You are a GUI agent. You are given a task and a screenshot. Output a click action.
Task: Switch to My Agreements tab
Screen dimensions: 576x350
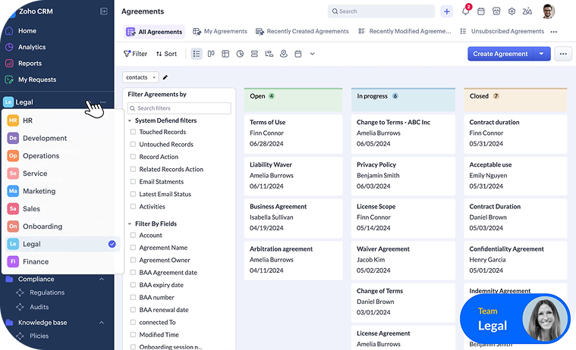[x=220, y=32]
